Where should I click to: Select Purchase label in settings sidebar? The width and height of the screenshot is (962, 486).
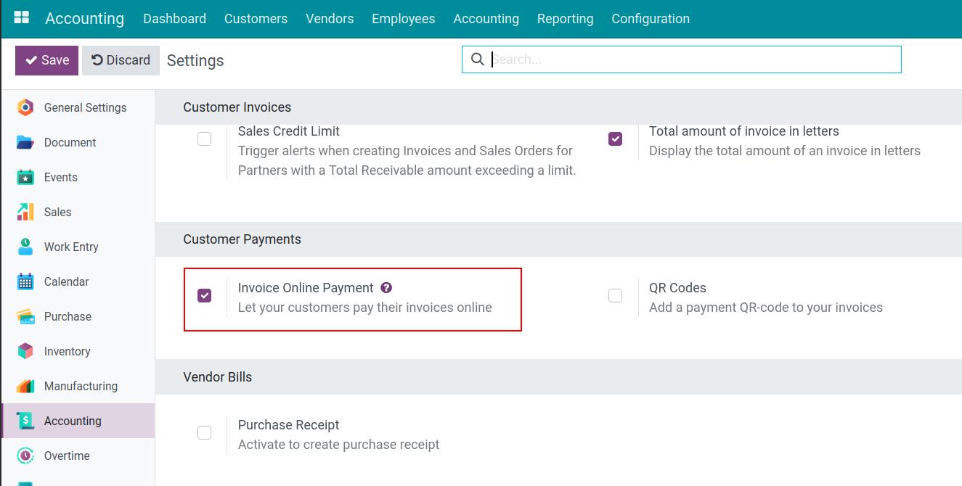[x=68, y=316]
